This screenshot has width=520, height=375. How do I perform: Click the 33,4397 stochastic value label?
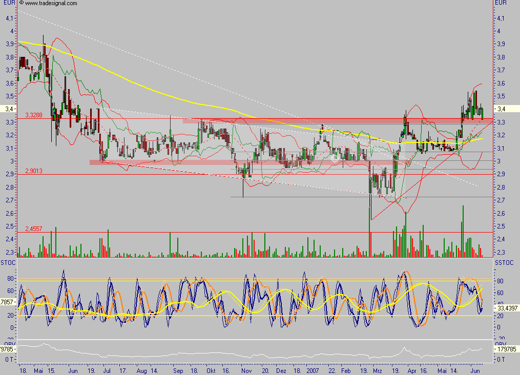(507, 308)
